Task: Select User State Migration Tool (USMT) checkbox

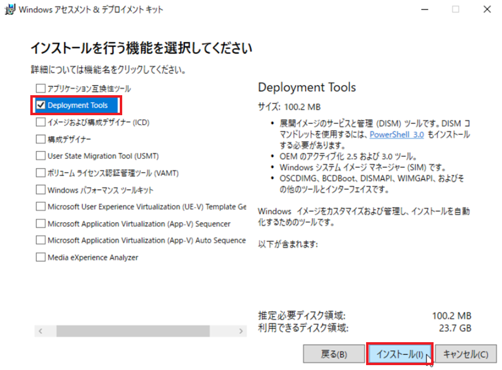Action: [x=41, y=156]
